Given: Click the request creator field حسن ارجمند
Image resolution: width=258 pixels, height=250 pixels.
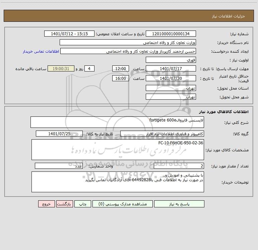Looking at the screenshot, I should point(128,51).
